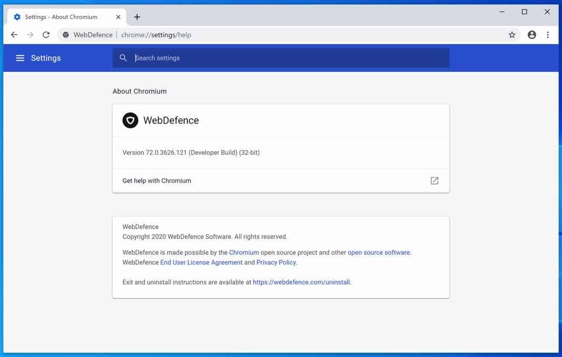Maximize the browser window
Screen dimensions: 562x357
(524, 12)
